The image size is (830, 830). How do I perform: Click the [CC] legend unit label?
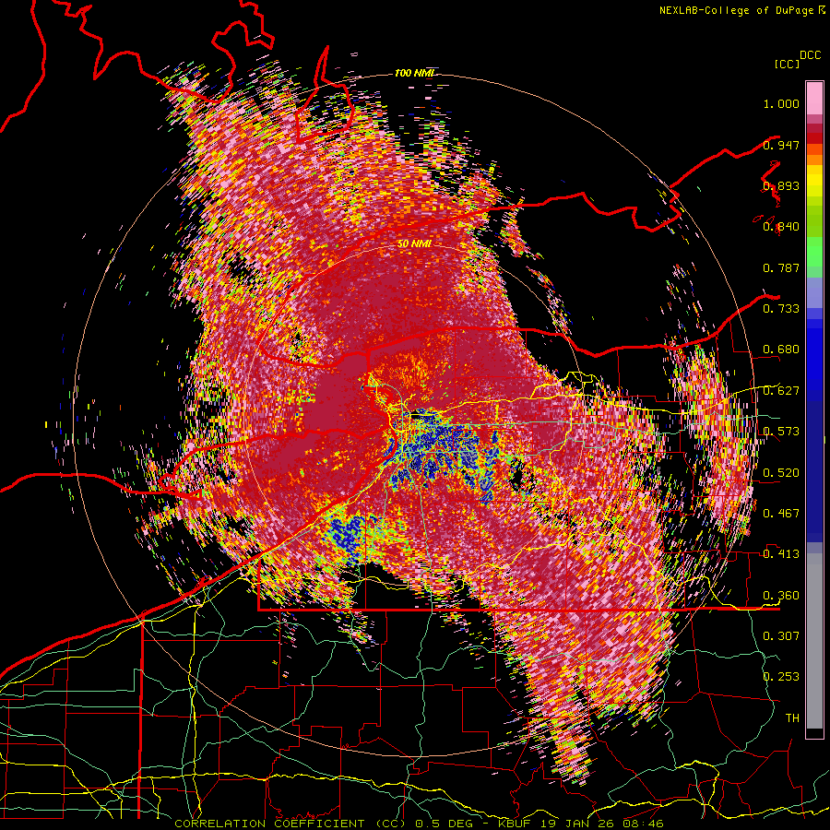click(x=788, y=64)
